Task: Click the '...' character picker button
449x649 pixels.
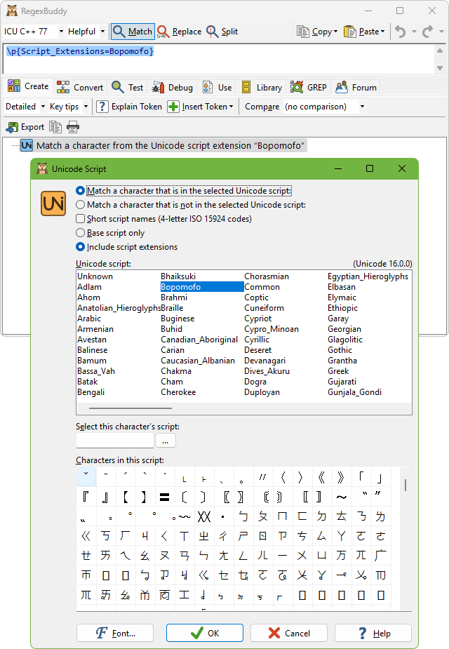Action: (166, 441)
